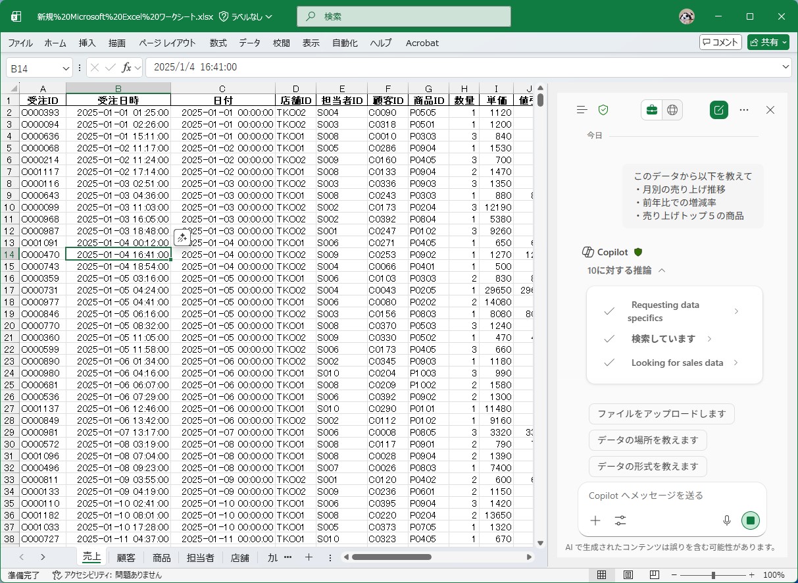This screenshot has height=583, width=798.
Task: Switch Copilot to Web mode globe
Action: (x=672, y=111)
